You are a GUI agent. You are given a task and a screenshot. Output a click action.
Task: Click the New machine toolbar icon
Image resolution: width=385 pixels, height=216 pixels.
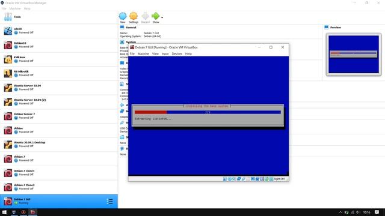(x=123, y=16)
